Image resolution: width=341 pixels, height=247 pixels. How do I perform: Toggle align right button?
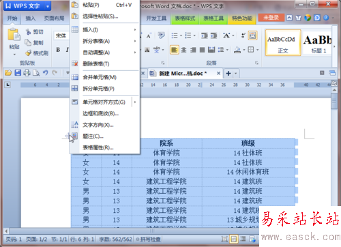(x=193, y=50)
